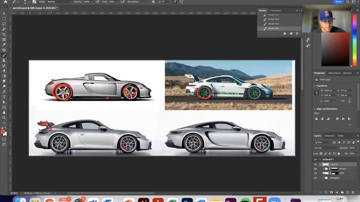Select the Magic Wand tool
Image resolution: width=360 pixels, height=202 pixels.
click(4, 29)
